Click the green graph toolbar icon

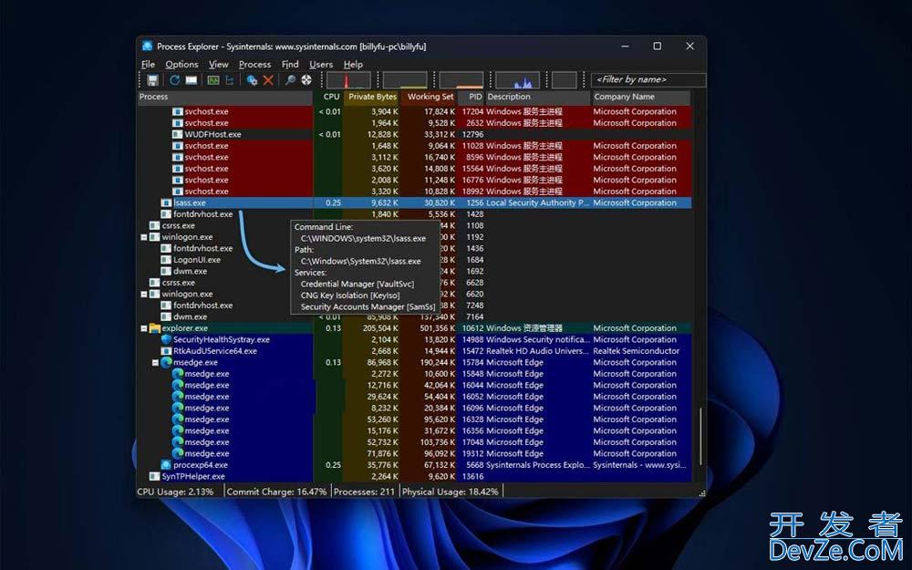pyautogui.click(x=213, y=80)
